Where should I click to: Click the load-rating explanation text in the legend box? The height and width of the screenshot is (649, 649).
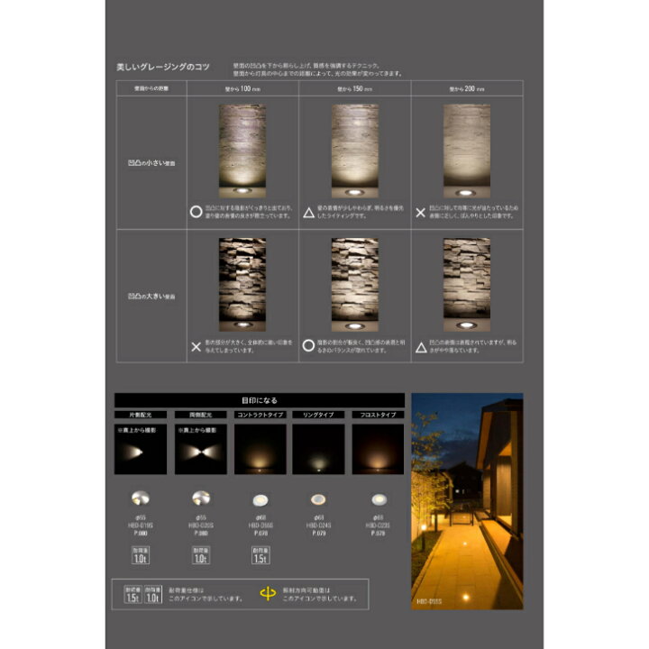(206, 594)
